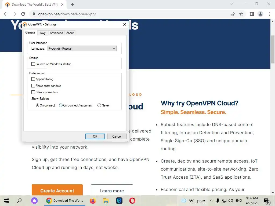Select the On connect radio button
The height and width of the screenshot is (206, 275).
[x=37, y=105]
